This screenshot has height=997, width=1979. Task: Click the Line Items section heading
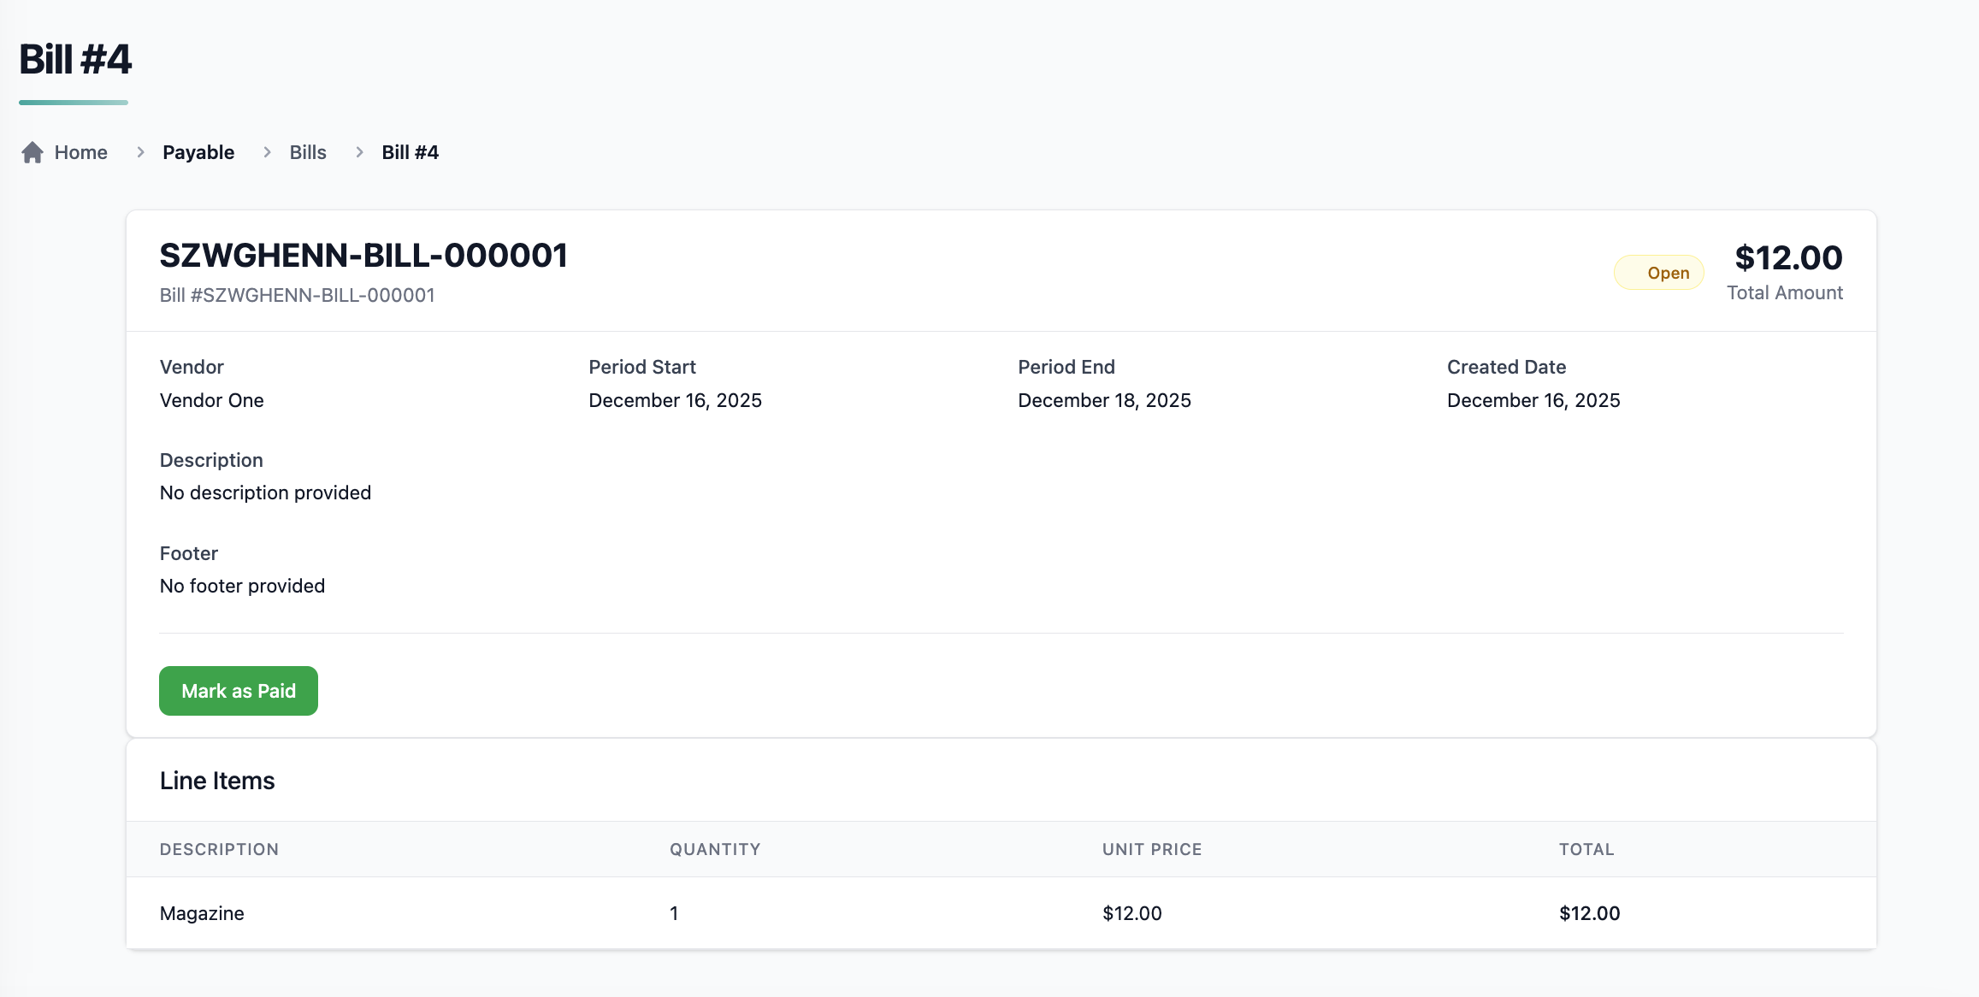[x=217, y=781]
